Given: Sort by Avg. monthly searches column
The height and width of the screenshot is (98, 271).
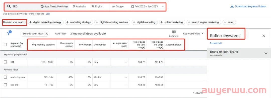Looking at the screenshot, I should [x=43, y=45].
